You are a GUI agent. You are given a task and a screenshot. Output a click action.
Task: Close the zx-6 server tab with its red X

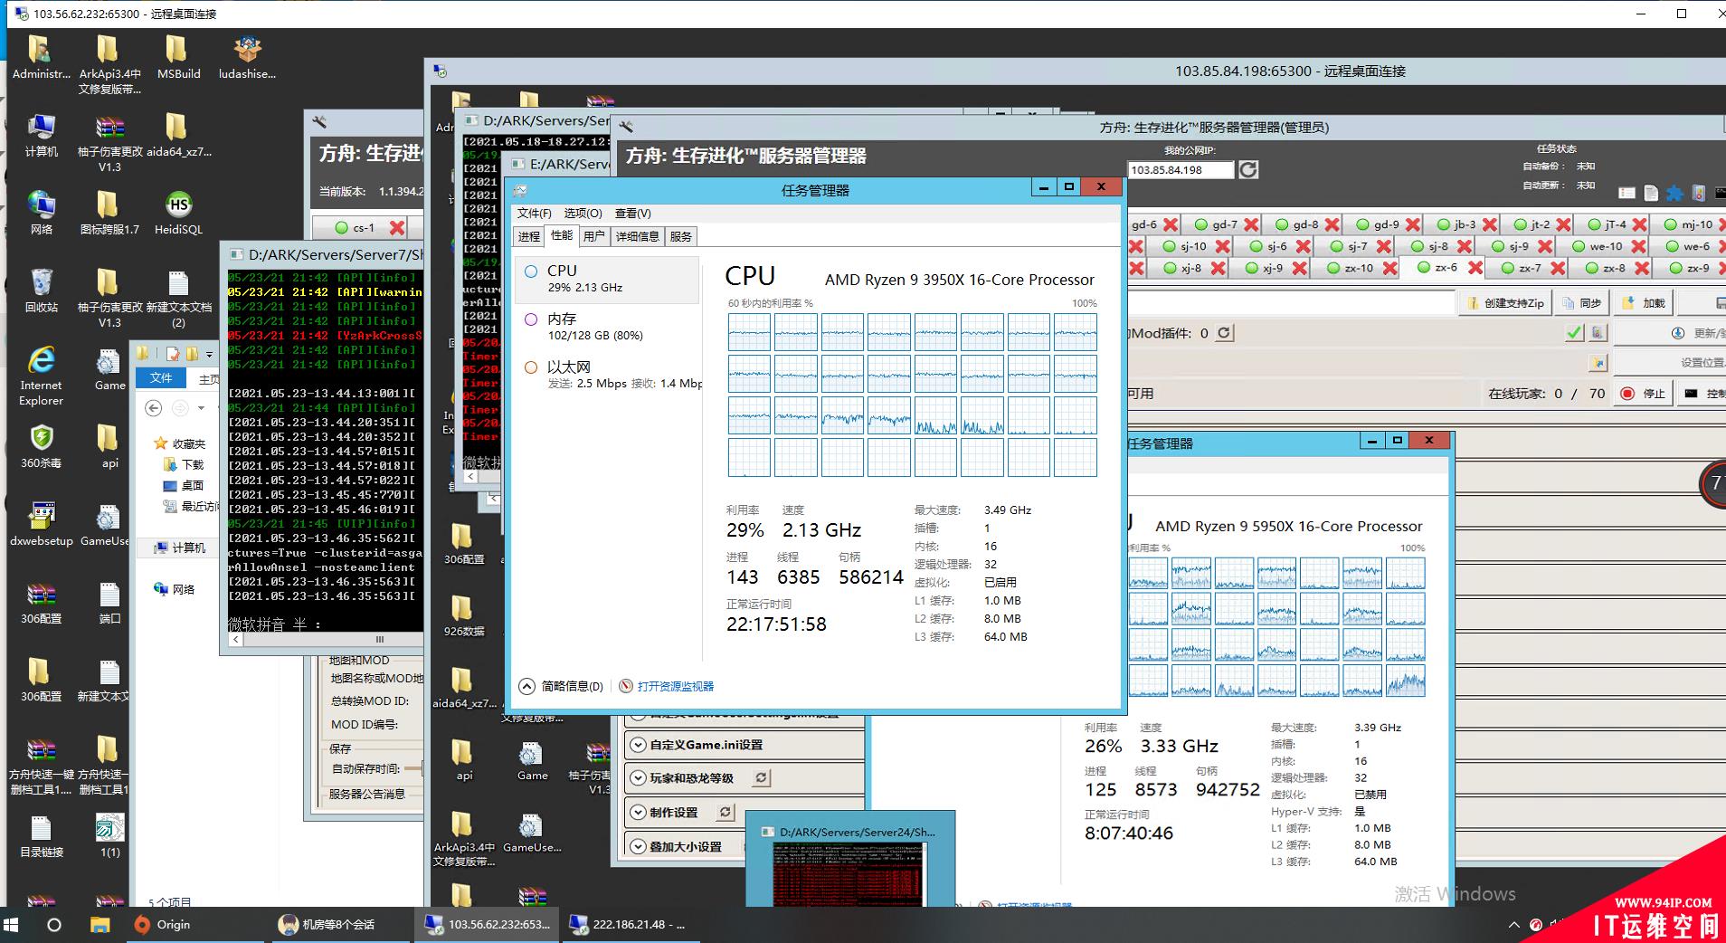tap(1475, 268)
